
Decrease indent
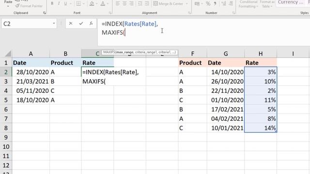[x=140, y=3]
